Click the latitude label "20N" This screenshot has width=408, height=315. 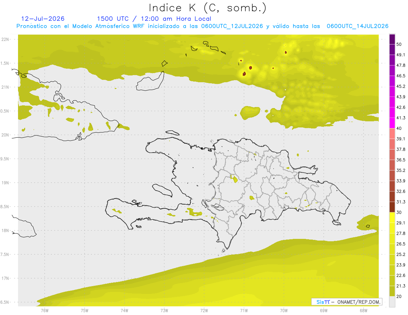pos(5,135)
